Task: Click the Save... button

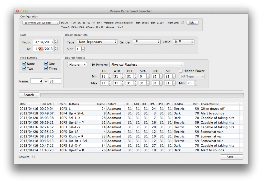Action: pos(231,157)
